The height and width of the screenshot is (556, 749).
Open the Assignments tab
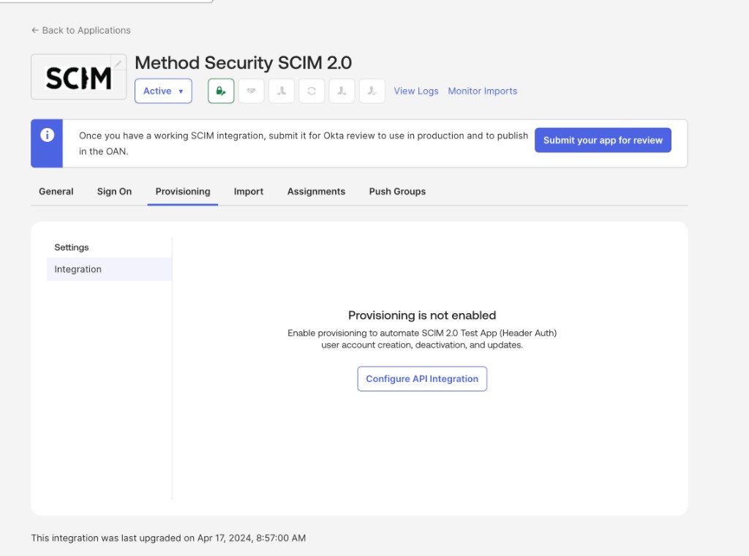[316, 192]
